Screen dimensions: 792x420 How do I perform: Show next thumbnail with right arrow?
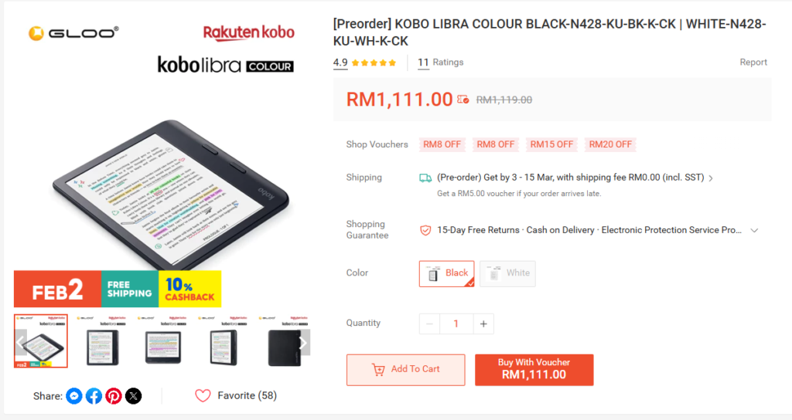[303, 343]
